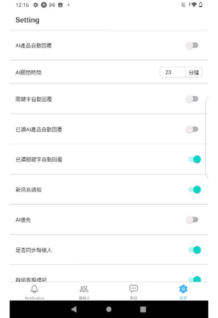Tap the Android back triangle
This screenshot has height=318, width=218.
(74, 309)
